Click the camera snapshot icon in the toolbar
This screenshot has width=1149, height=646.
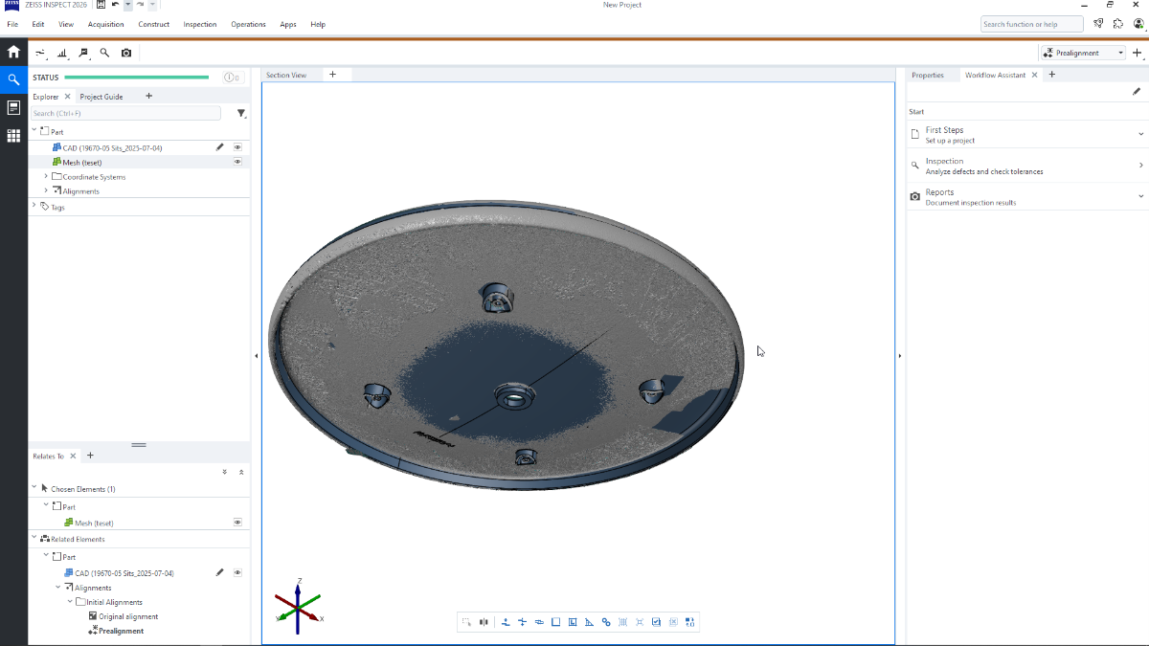click(x=126, y=54)
